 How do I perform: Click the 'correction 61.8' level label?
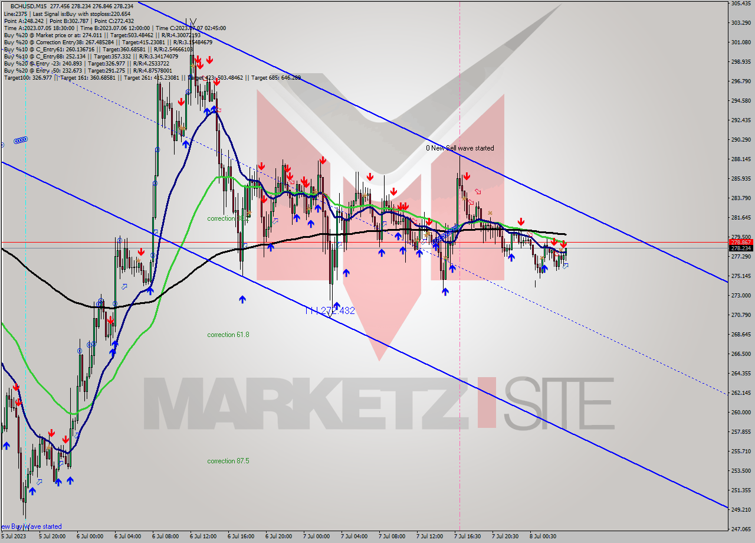[x=228, y=335]
